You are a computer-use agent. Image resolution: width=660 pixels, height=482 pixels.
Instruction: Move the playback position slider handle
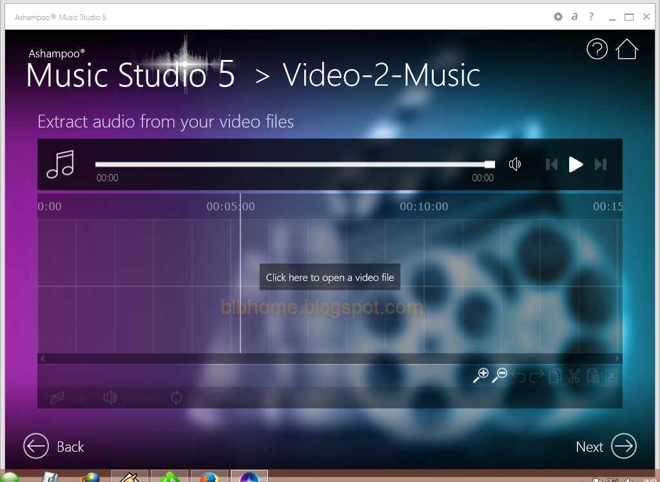click(x=490, y=164)
